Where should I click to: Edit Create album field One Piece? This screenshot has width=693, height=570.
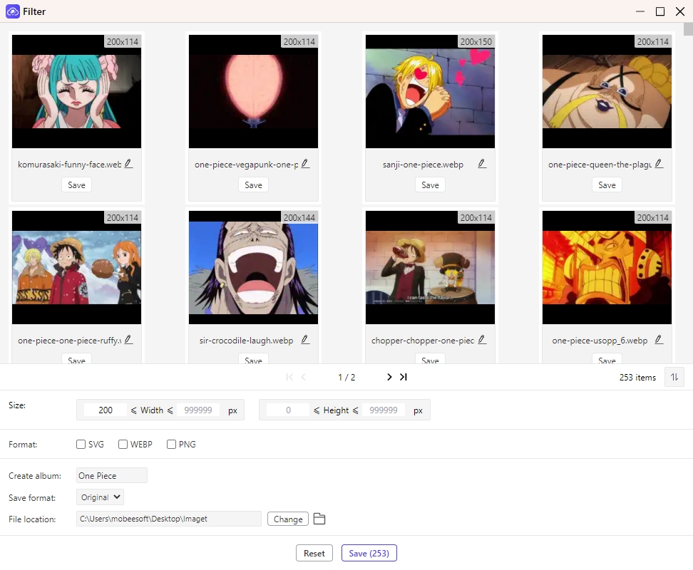point(112,475)
